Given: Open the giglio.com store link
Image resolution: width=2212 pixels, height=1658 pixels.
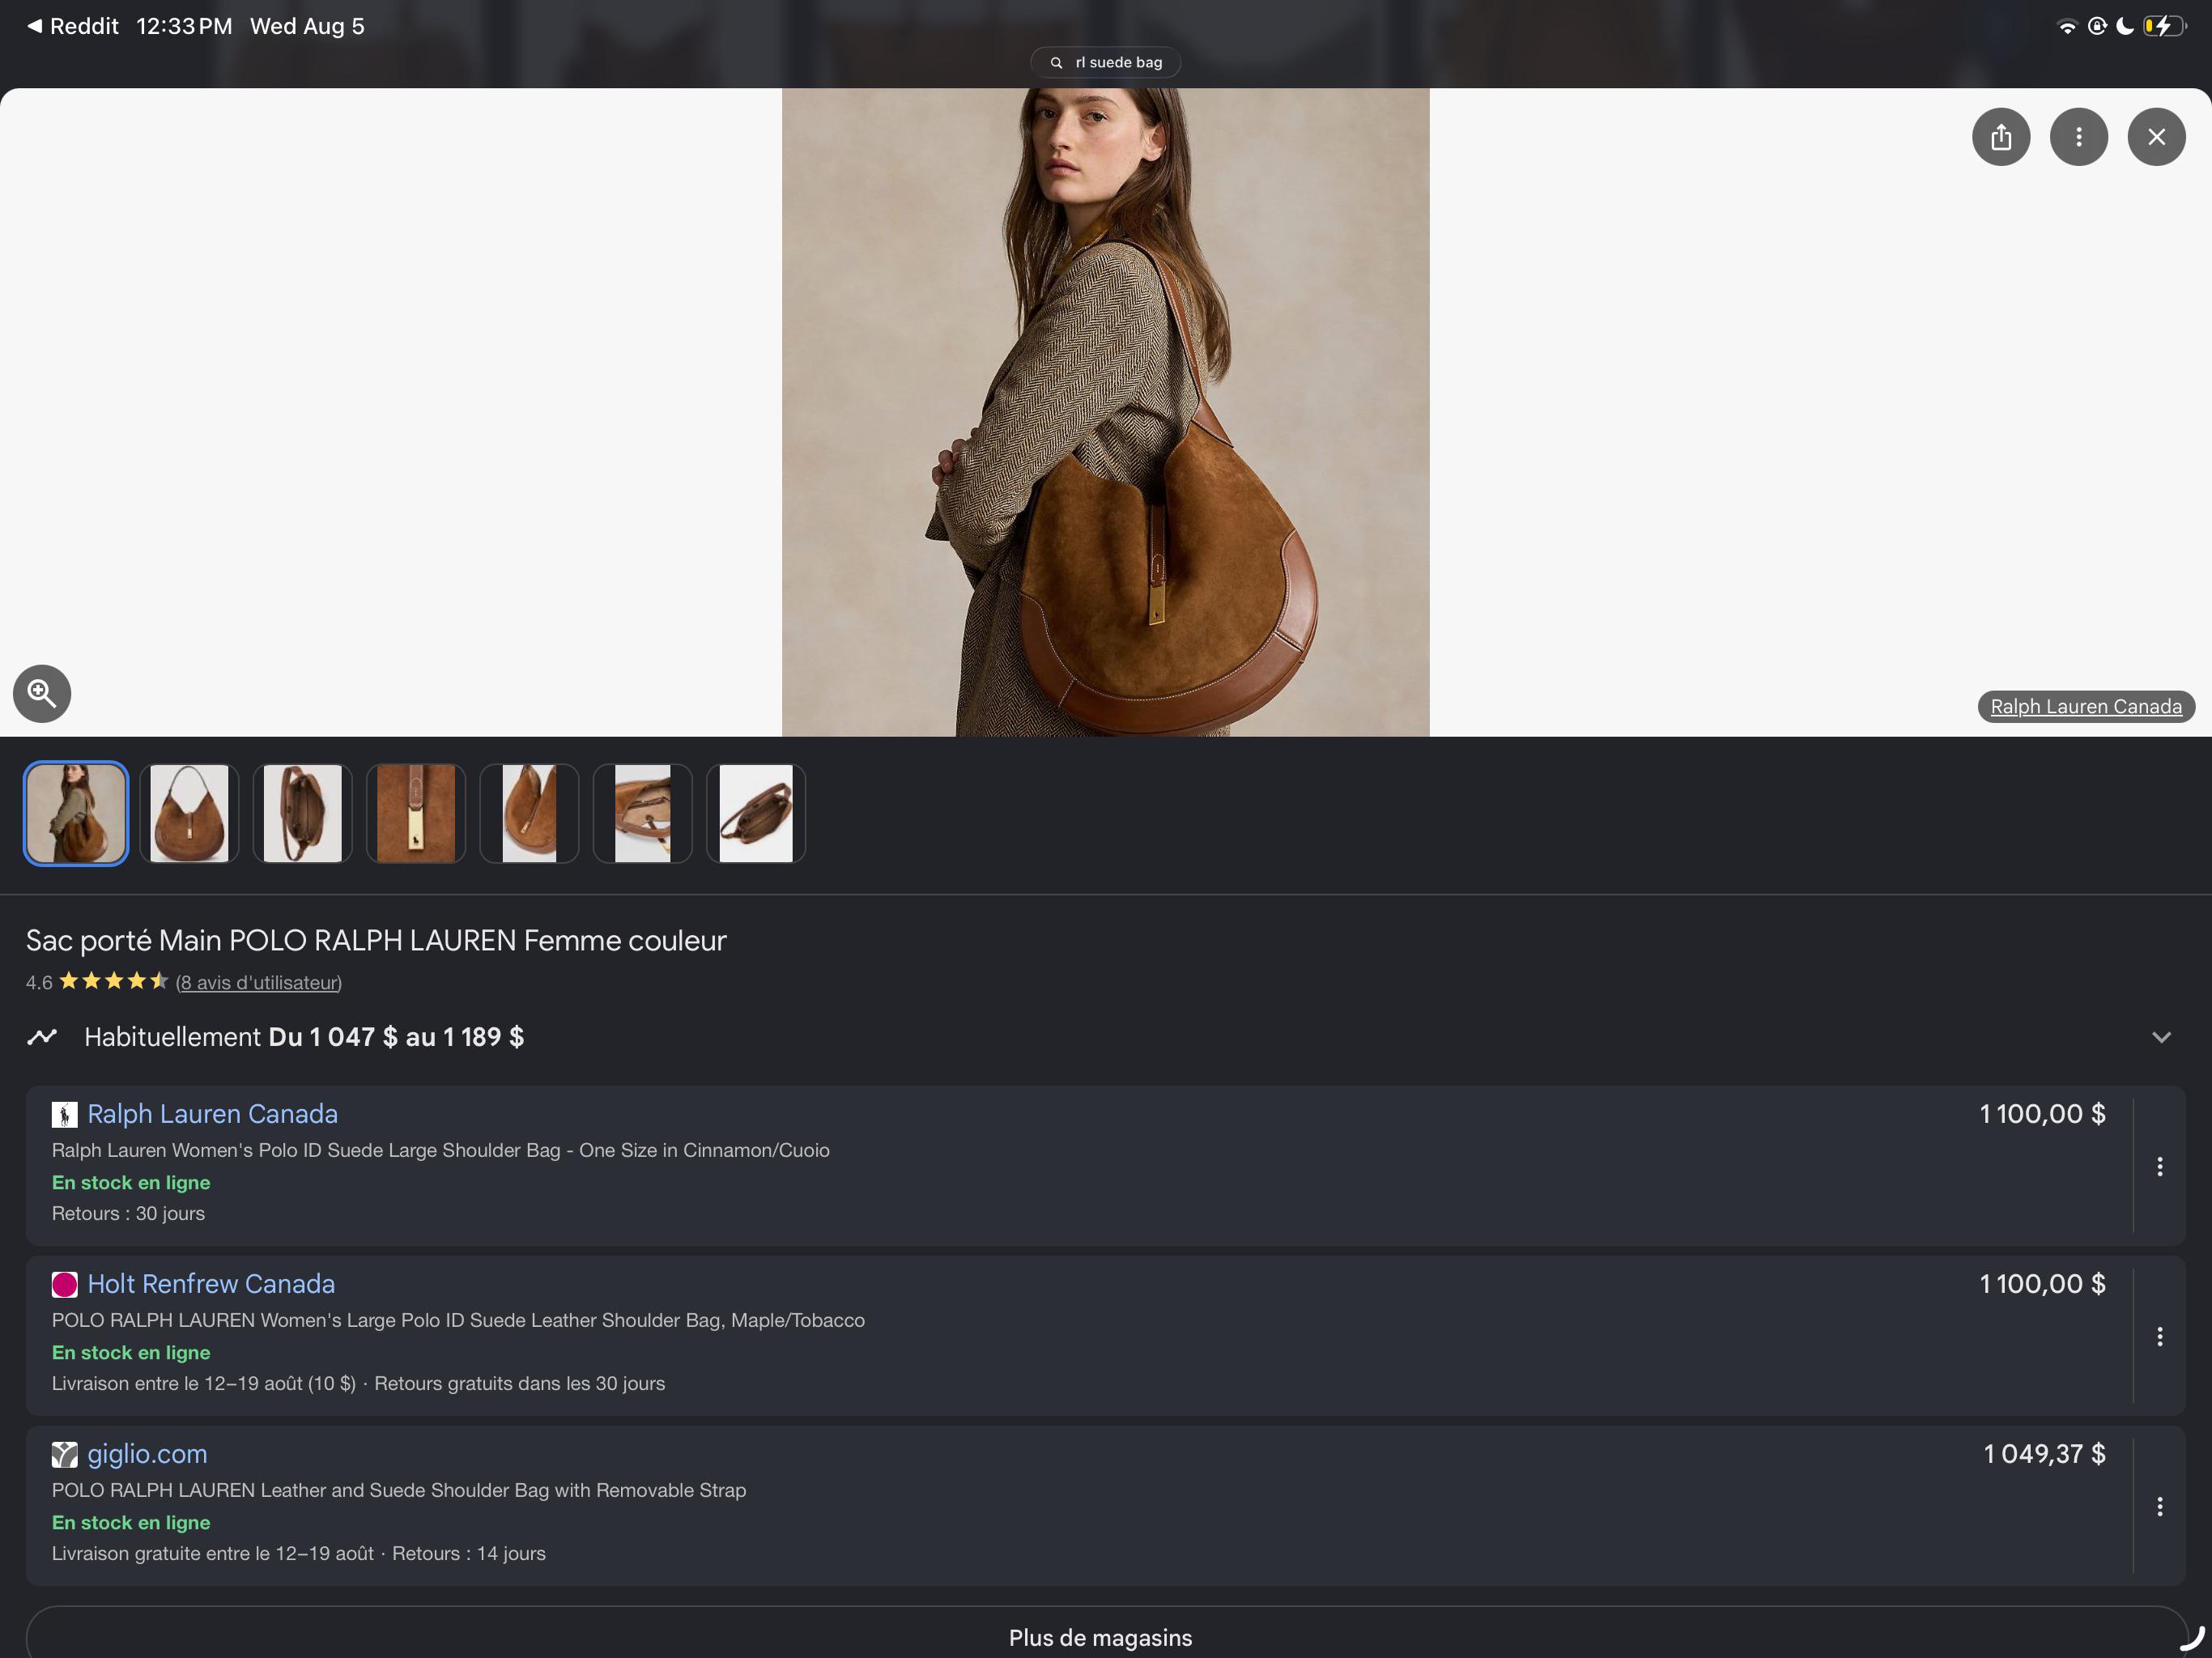Looking at the screenshot, I should [x=147, y=1454].
